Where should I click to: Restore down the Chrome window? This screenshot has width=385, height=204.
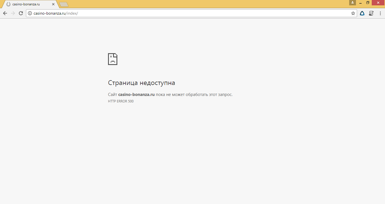[368, 3]
